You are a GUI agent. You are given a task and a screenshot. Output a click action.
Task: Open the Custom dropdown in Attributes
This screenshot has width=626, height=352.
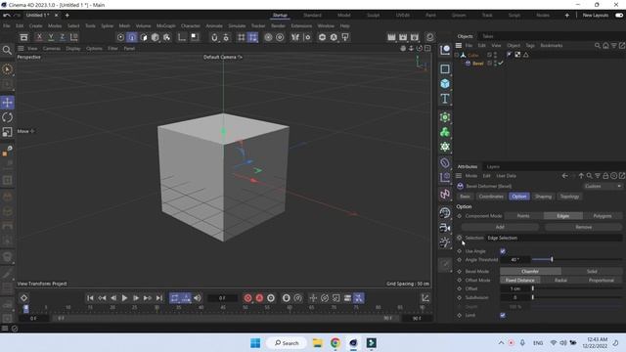coord(603,186)
